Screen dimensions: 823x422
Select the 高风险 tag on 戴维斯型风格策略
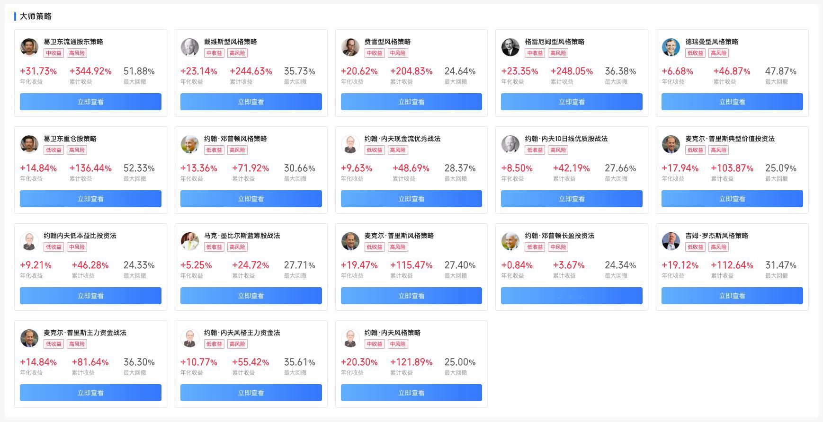click(x=237, y=53)
